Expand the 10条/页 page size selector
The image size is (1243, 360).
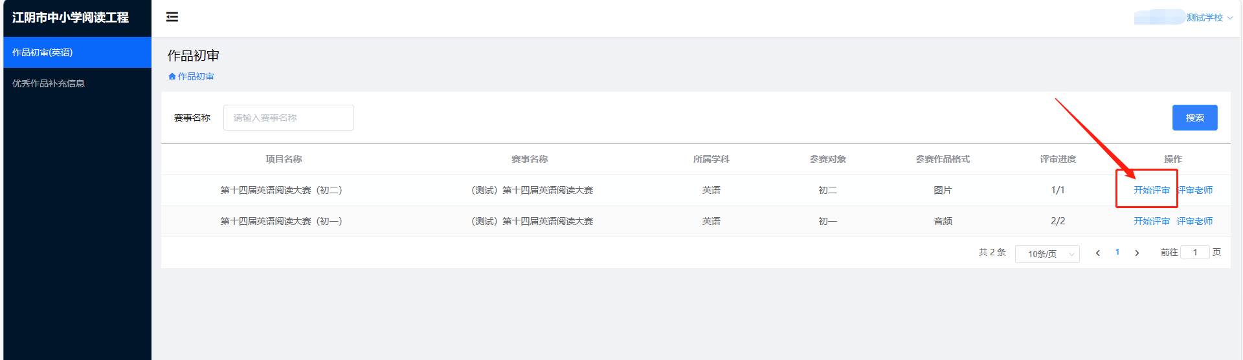point(1047,254)
